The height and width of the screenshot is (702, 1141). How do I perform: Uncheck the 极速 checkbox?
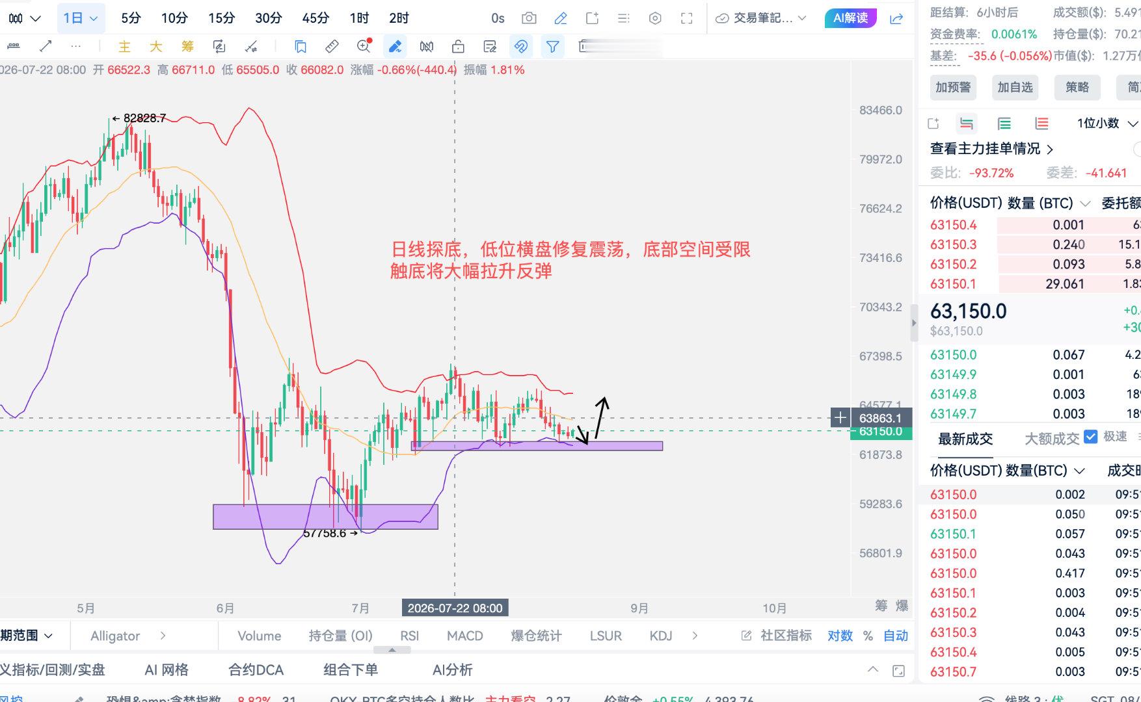1091,437
